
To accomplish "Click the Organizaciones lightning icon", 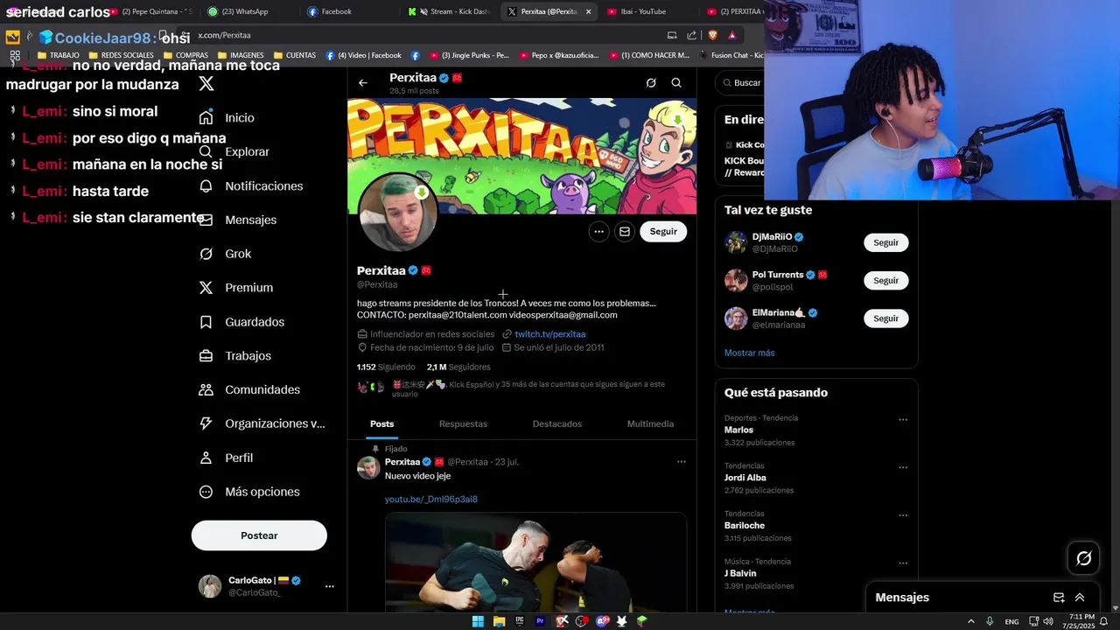I will click(x=206, y=423).
